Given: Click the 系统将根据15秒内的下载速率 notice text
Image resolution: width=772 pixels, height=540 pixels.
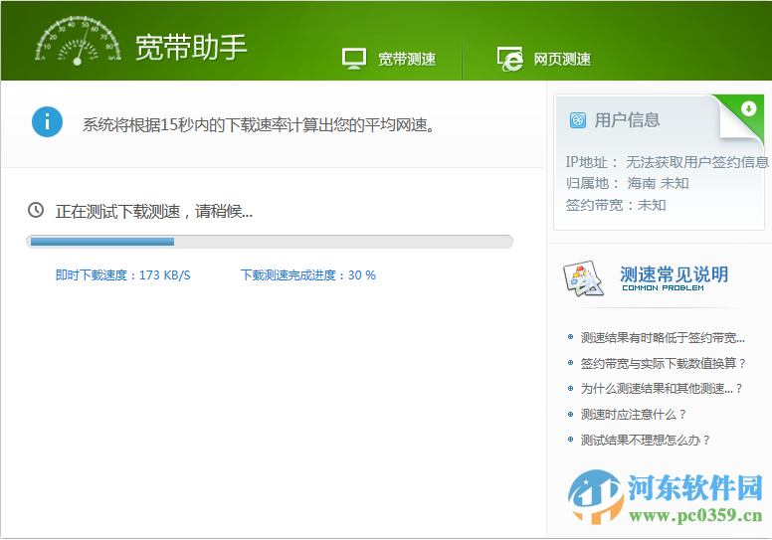Looking at the screenshot, I should (x=259, y=124).
